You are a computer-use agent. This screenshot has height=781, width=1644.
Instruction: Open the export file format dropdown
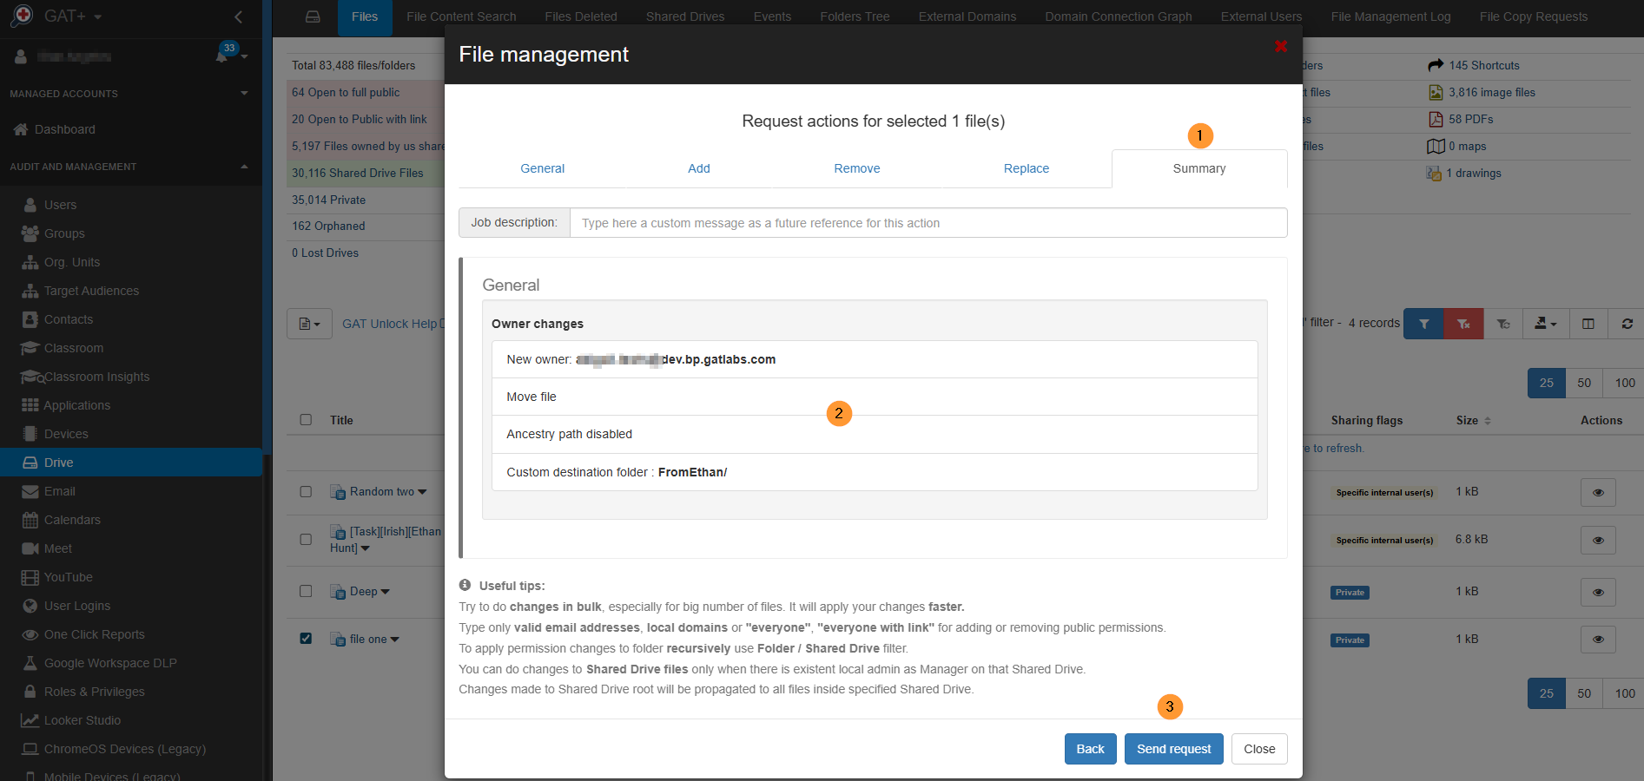click(309, 323)
